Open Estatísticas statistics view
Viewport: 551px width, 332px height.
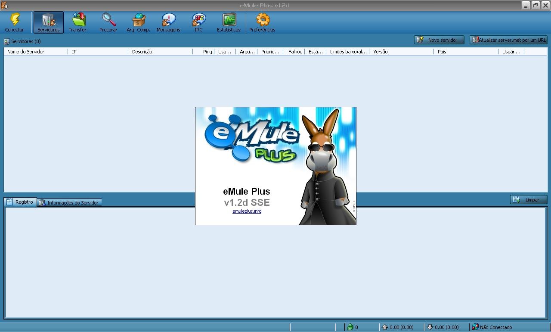pyautogui.click(x=229, y=22)
